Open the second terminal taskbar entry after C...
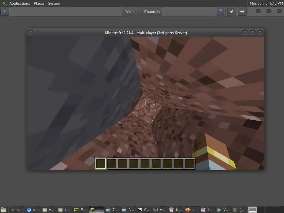Viewport: 284px width, 213px height. (159, 210)
